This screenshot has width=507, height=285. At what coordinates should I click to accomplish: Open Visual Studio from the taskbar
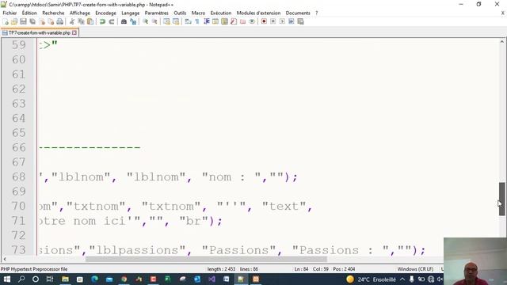tap(212, 279)
